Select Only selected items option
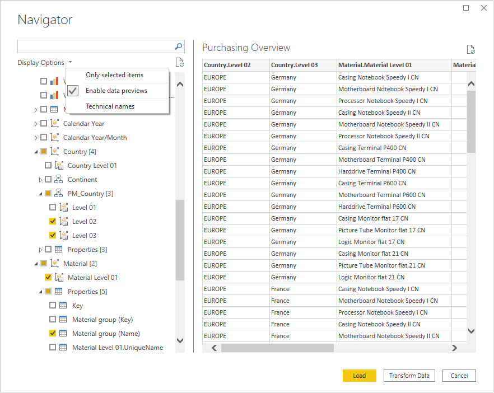This screenshot has height=393, width=494. click(114, 75)
